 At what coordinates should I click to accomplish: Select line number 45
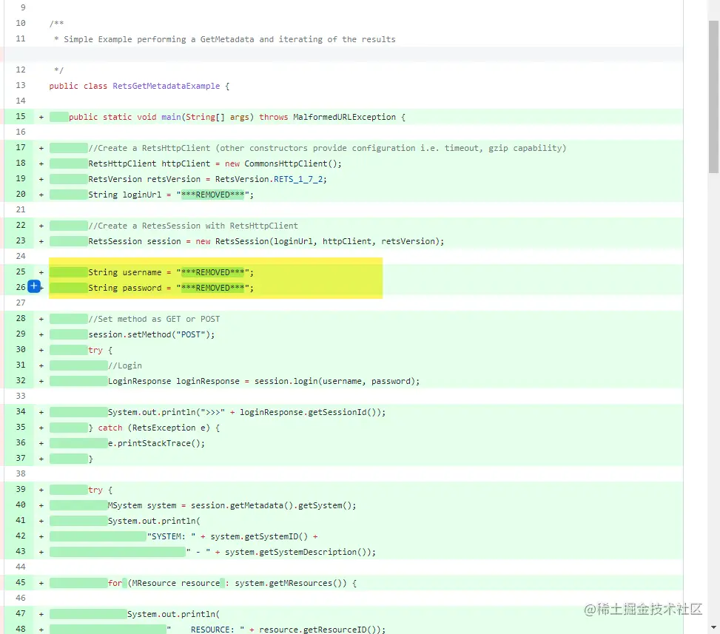click(21, 582)
